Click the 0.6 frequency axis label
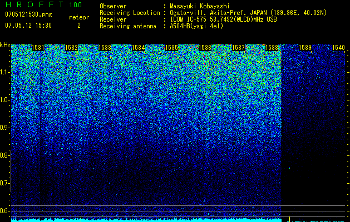Viewport: 350px width, 222px height. coord(4,211)
